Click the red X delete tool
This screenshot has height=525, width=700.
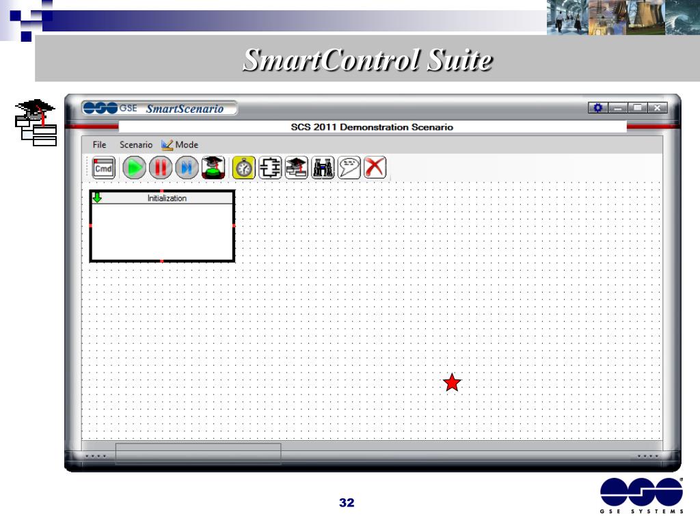pyautogui.click(x=375, y=168)
